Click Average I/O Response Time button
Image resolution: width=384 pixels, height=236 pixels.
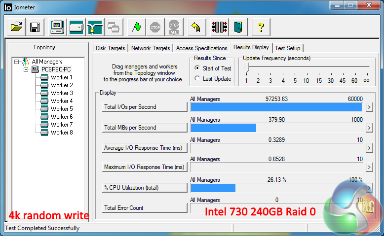pos(145,148)
